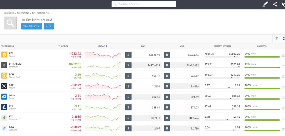Click the pencil edit icon in top bar
Image resolution: width=285 pixels, height=136 pixels.
266,4
